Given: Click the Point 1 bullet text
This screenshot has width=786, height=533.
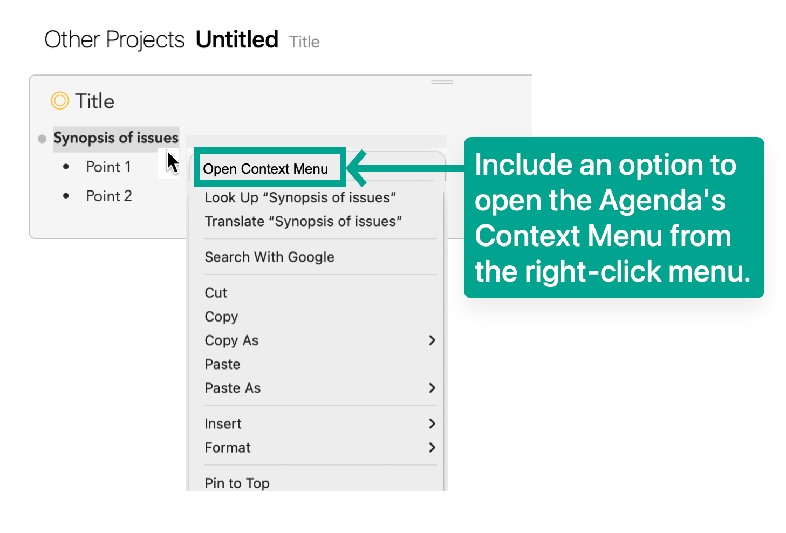Looking at the screenshot, I should (x=108, y=167).
